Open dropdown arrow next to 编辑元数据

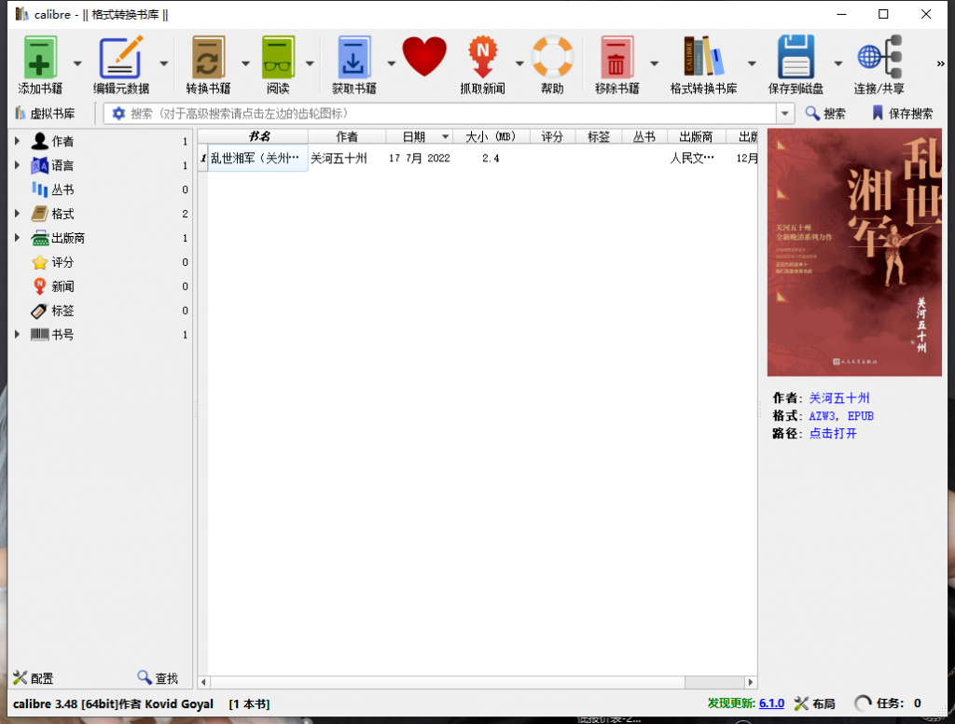164,63
